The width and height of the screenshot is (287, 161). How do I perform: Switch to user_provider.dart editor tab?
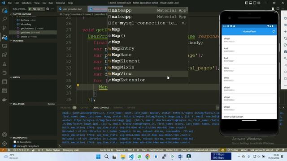[72, 9]
